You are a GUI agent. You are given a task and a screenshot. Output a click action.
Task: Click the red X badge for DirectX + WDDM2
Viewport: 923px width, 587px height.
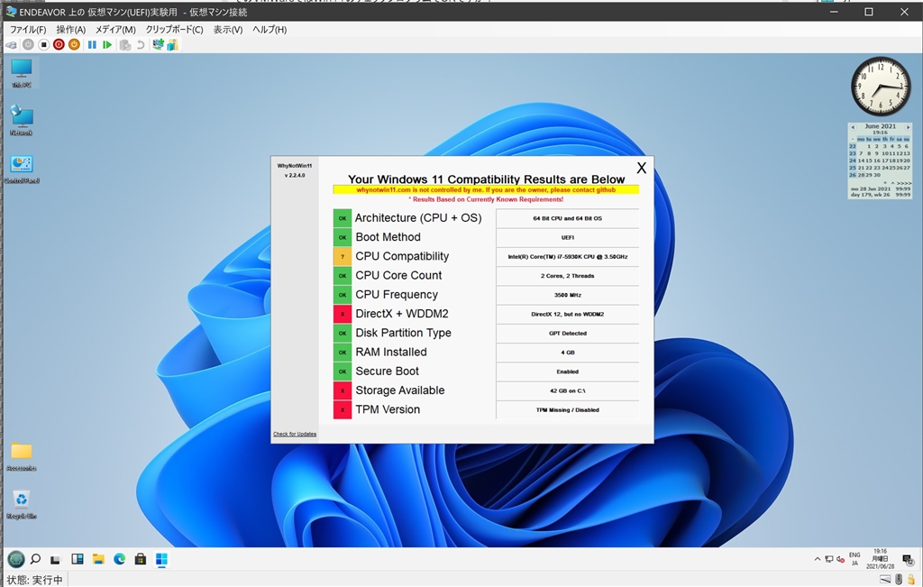coord(342,314)
